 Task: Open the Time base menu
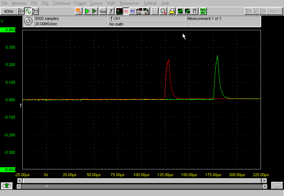(x=61, y=3)
